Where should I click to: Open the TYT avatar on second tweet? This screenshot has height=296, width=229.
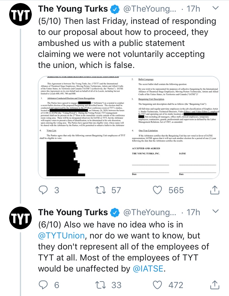coord(20,218)
